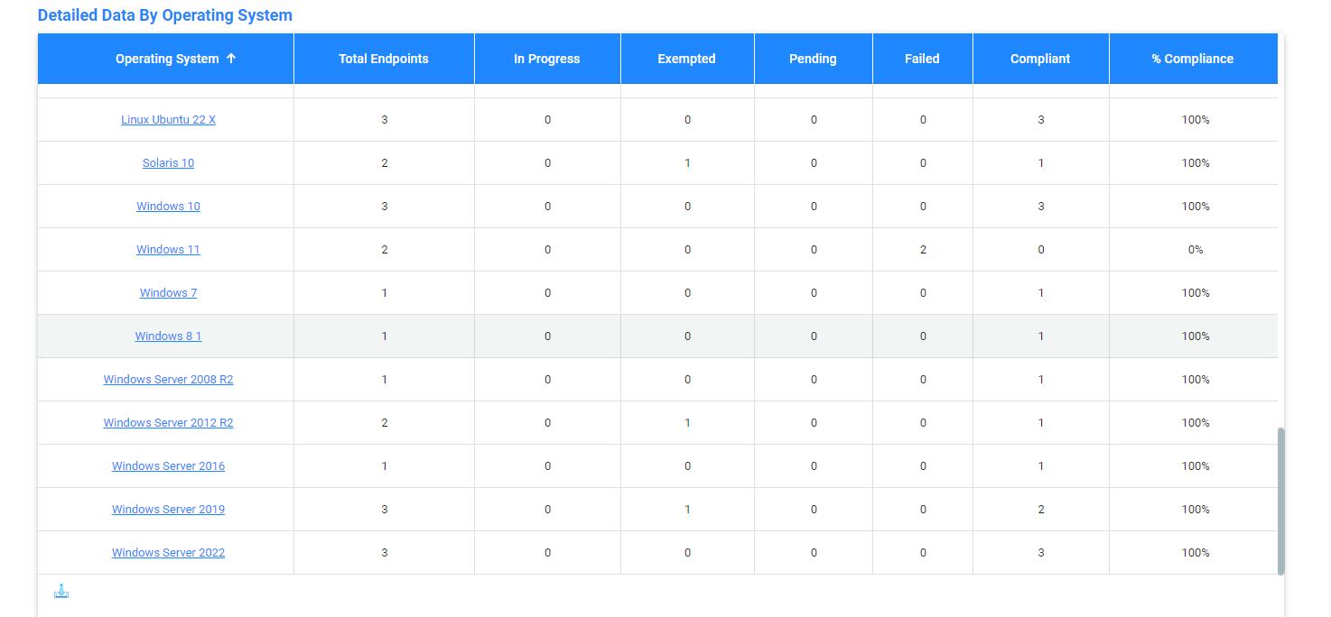Open the Windows 7 details link
1331x617 pixels.
(x=168, y=292)
